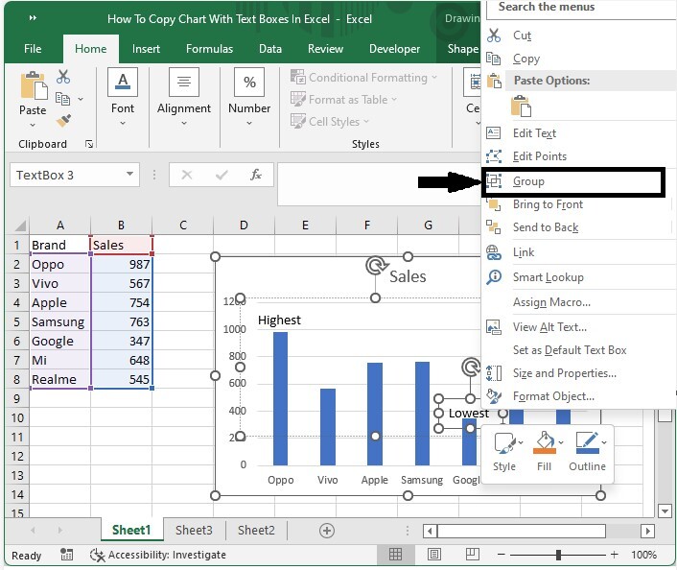The width and height of the screenshot is (677, 570).
Task: Click the rotate handle above Sales title
Action: tap(376, 267)
